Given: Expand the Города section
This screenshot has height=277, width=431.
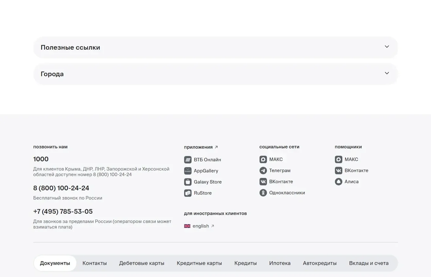Looking at the screenshot, I should coord(215,74).
